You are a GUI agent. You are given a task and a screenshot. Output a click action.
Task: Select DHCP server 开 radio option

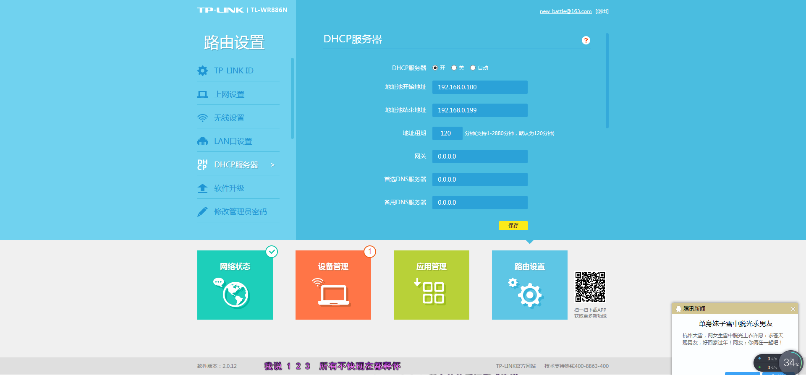[x=435, y=68]
